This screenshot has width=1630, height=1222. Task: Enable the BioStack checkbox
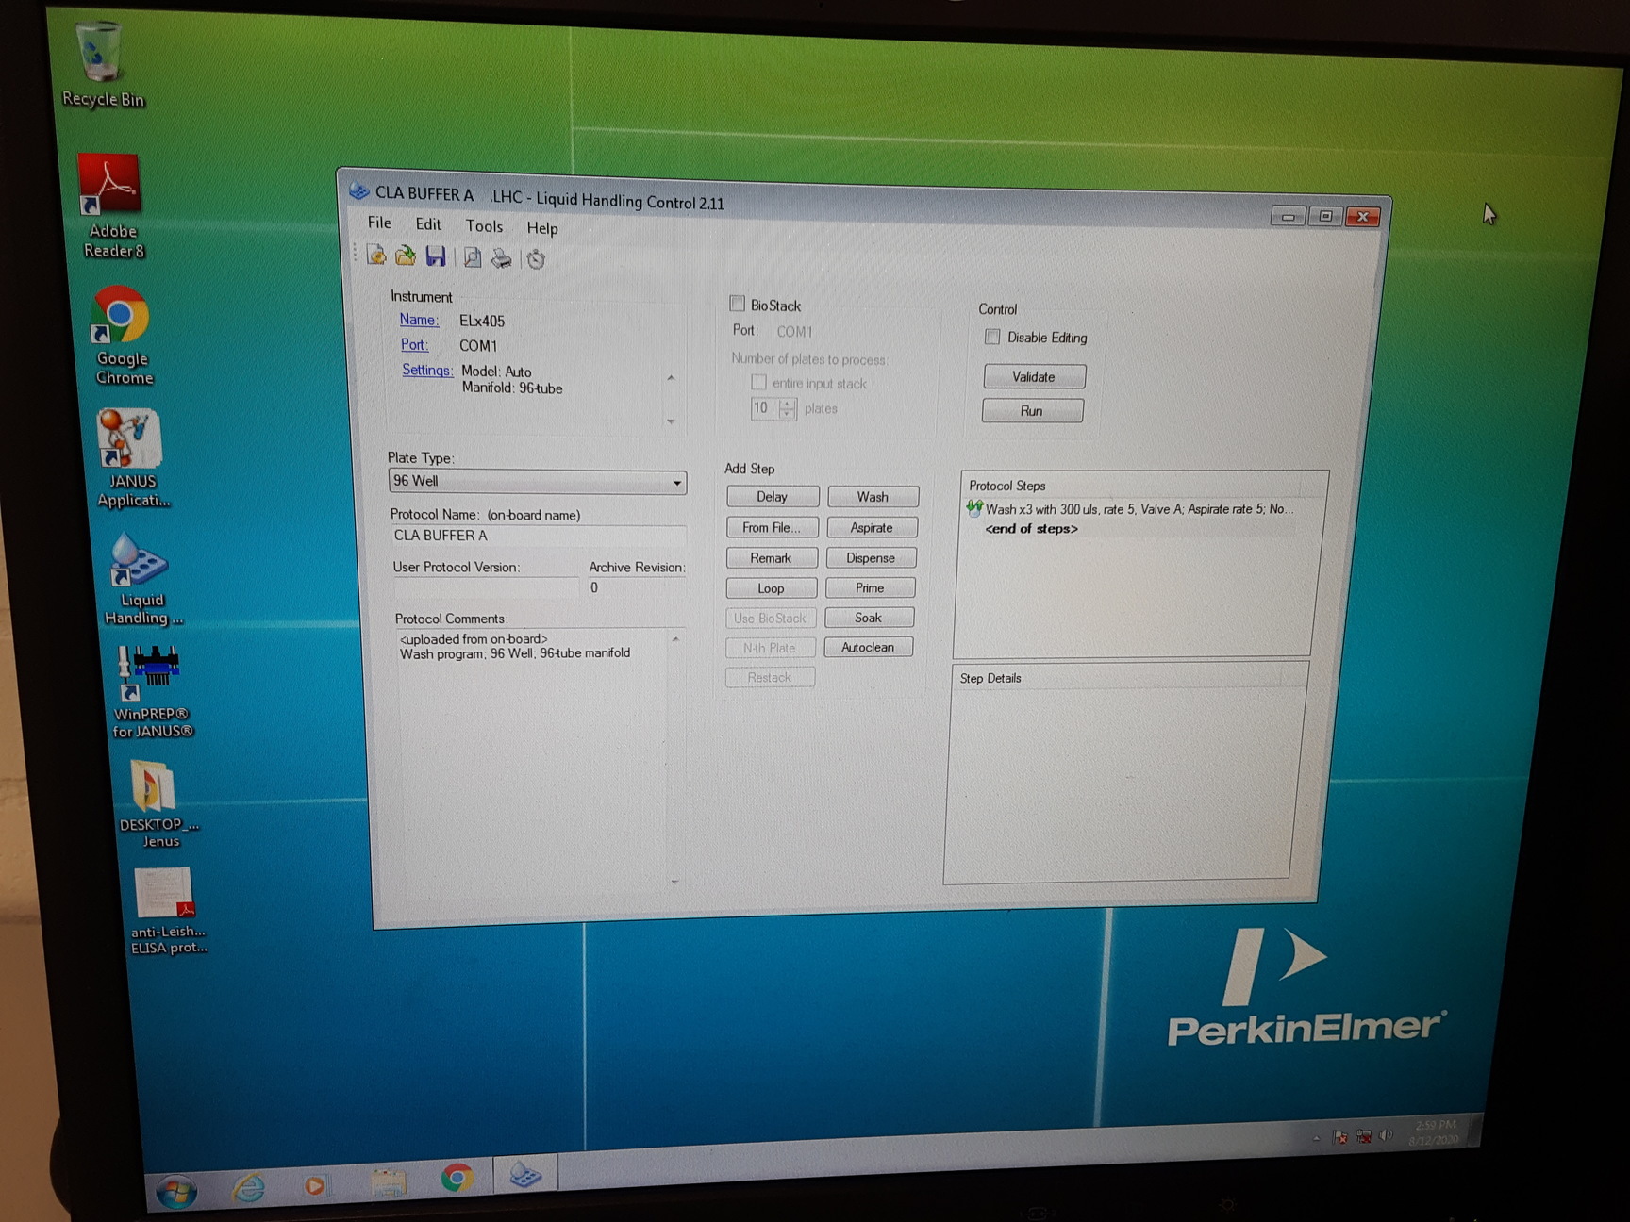737,304
